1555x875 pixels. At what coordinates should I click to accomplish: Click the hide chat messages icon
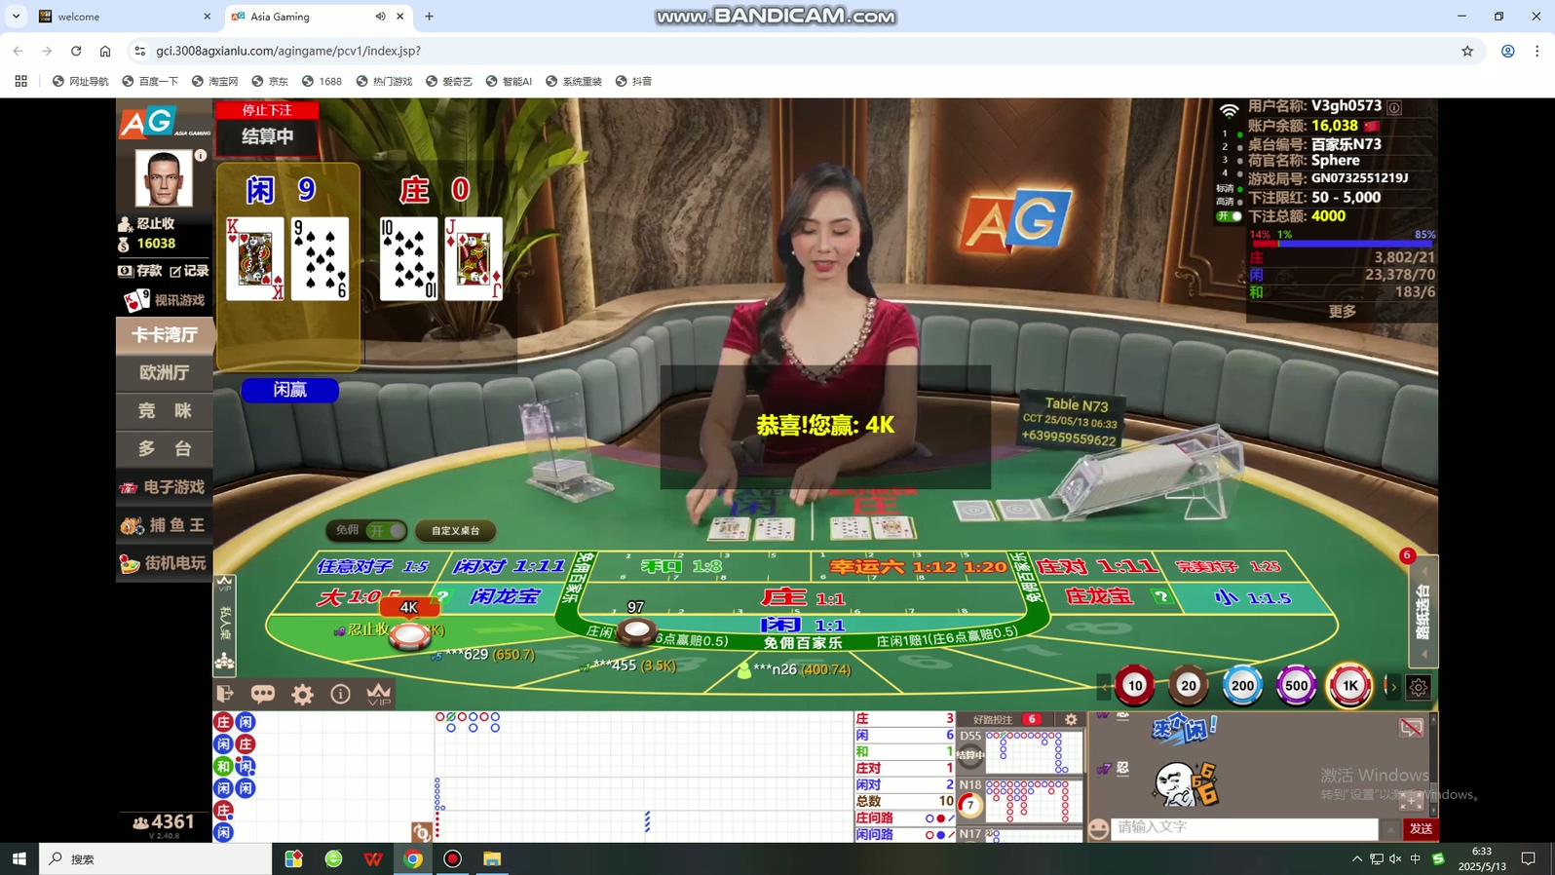click(1411, 727)
